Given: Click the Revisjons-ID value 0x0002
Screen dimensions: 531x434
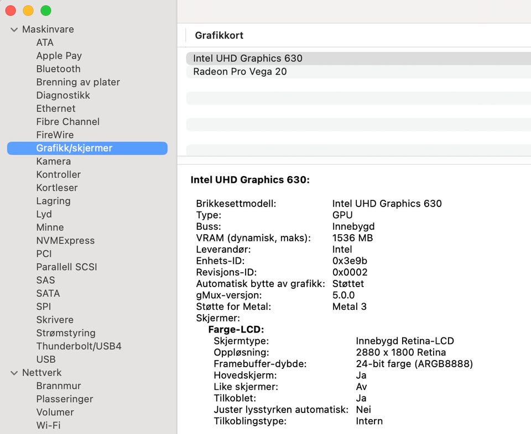Looking at the screenshot, I should (x=350, y=272).
